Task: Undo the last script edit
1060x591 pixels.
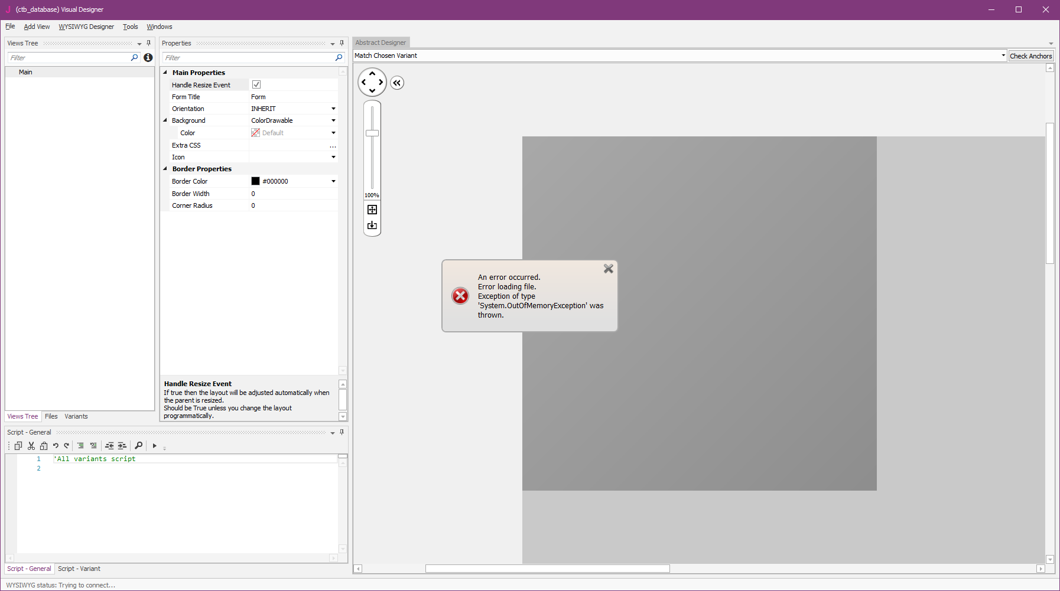Action: click(56, 446)
